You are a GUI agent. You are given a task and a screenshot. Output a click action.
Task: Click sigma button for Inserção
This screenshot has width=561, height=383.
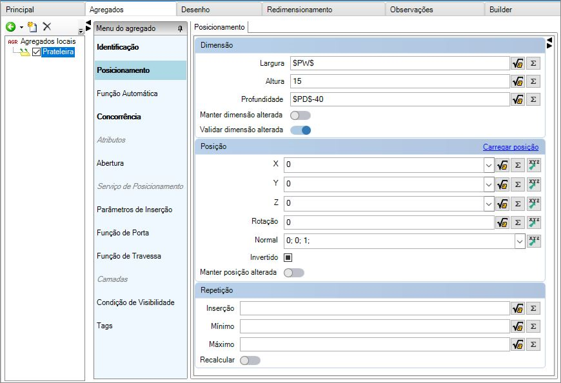point(533,308)
